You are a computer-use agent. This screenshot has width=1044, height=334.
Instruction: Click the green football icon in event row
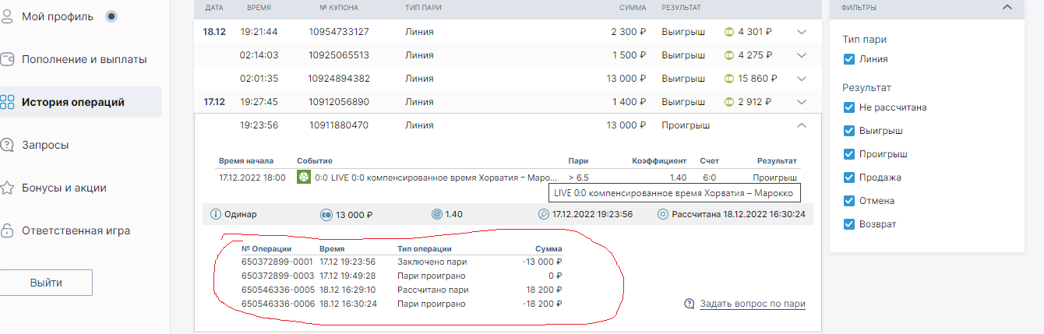(x=303, y=178)
